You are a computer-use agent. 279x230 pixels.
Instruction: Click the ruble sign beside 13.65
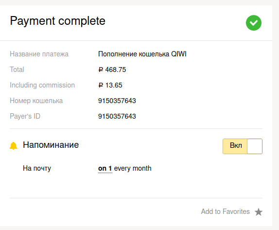coord(101,85)
